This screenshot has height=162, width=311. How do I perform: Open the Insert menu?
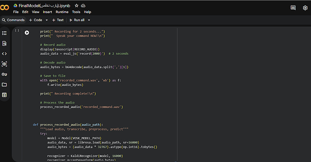pos(48,12)
